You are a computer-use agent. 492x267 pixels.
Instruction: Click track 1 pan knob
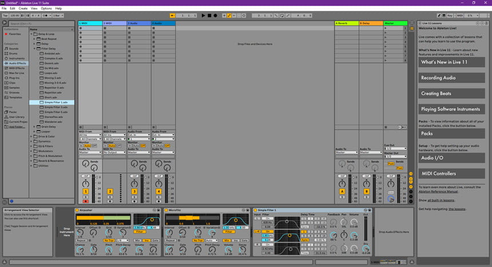pos(85,184)
